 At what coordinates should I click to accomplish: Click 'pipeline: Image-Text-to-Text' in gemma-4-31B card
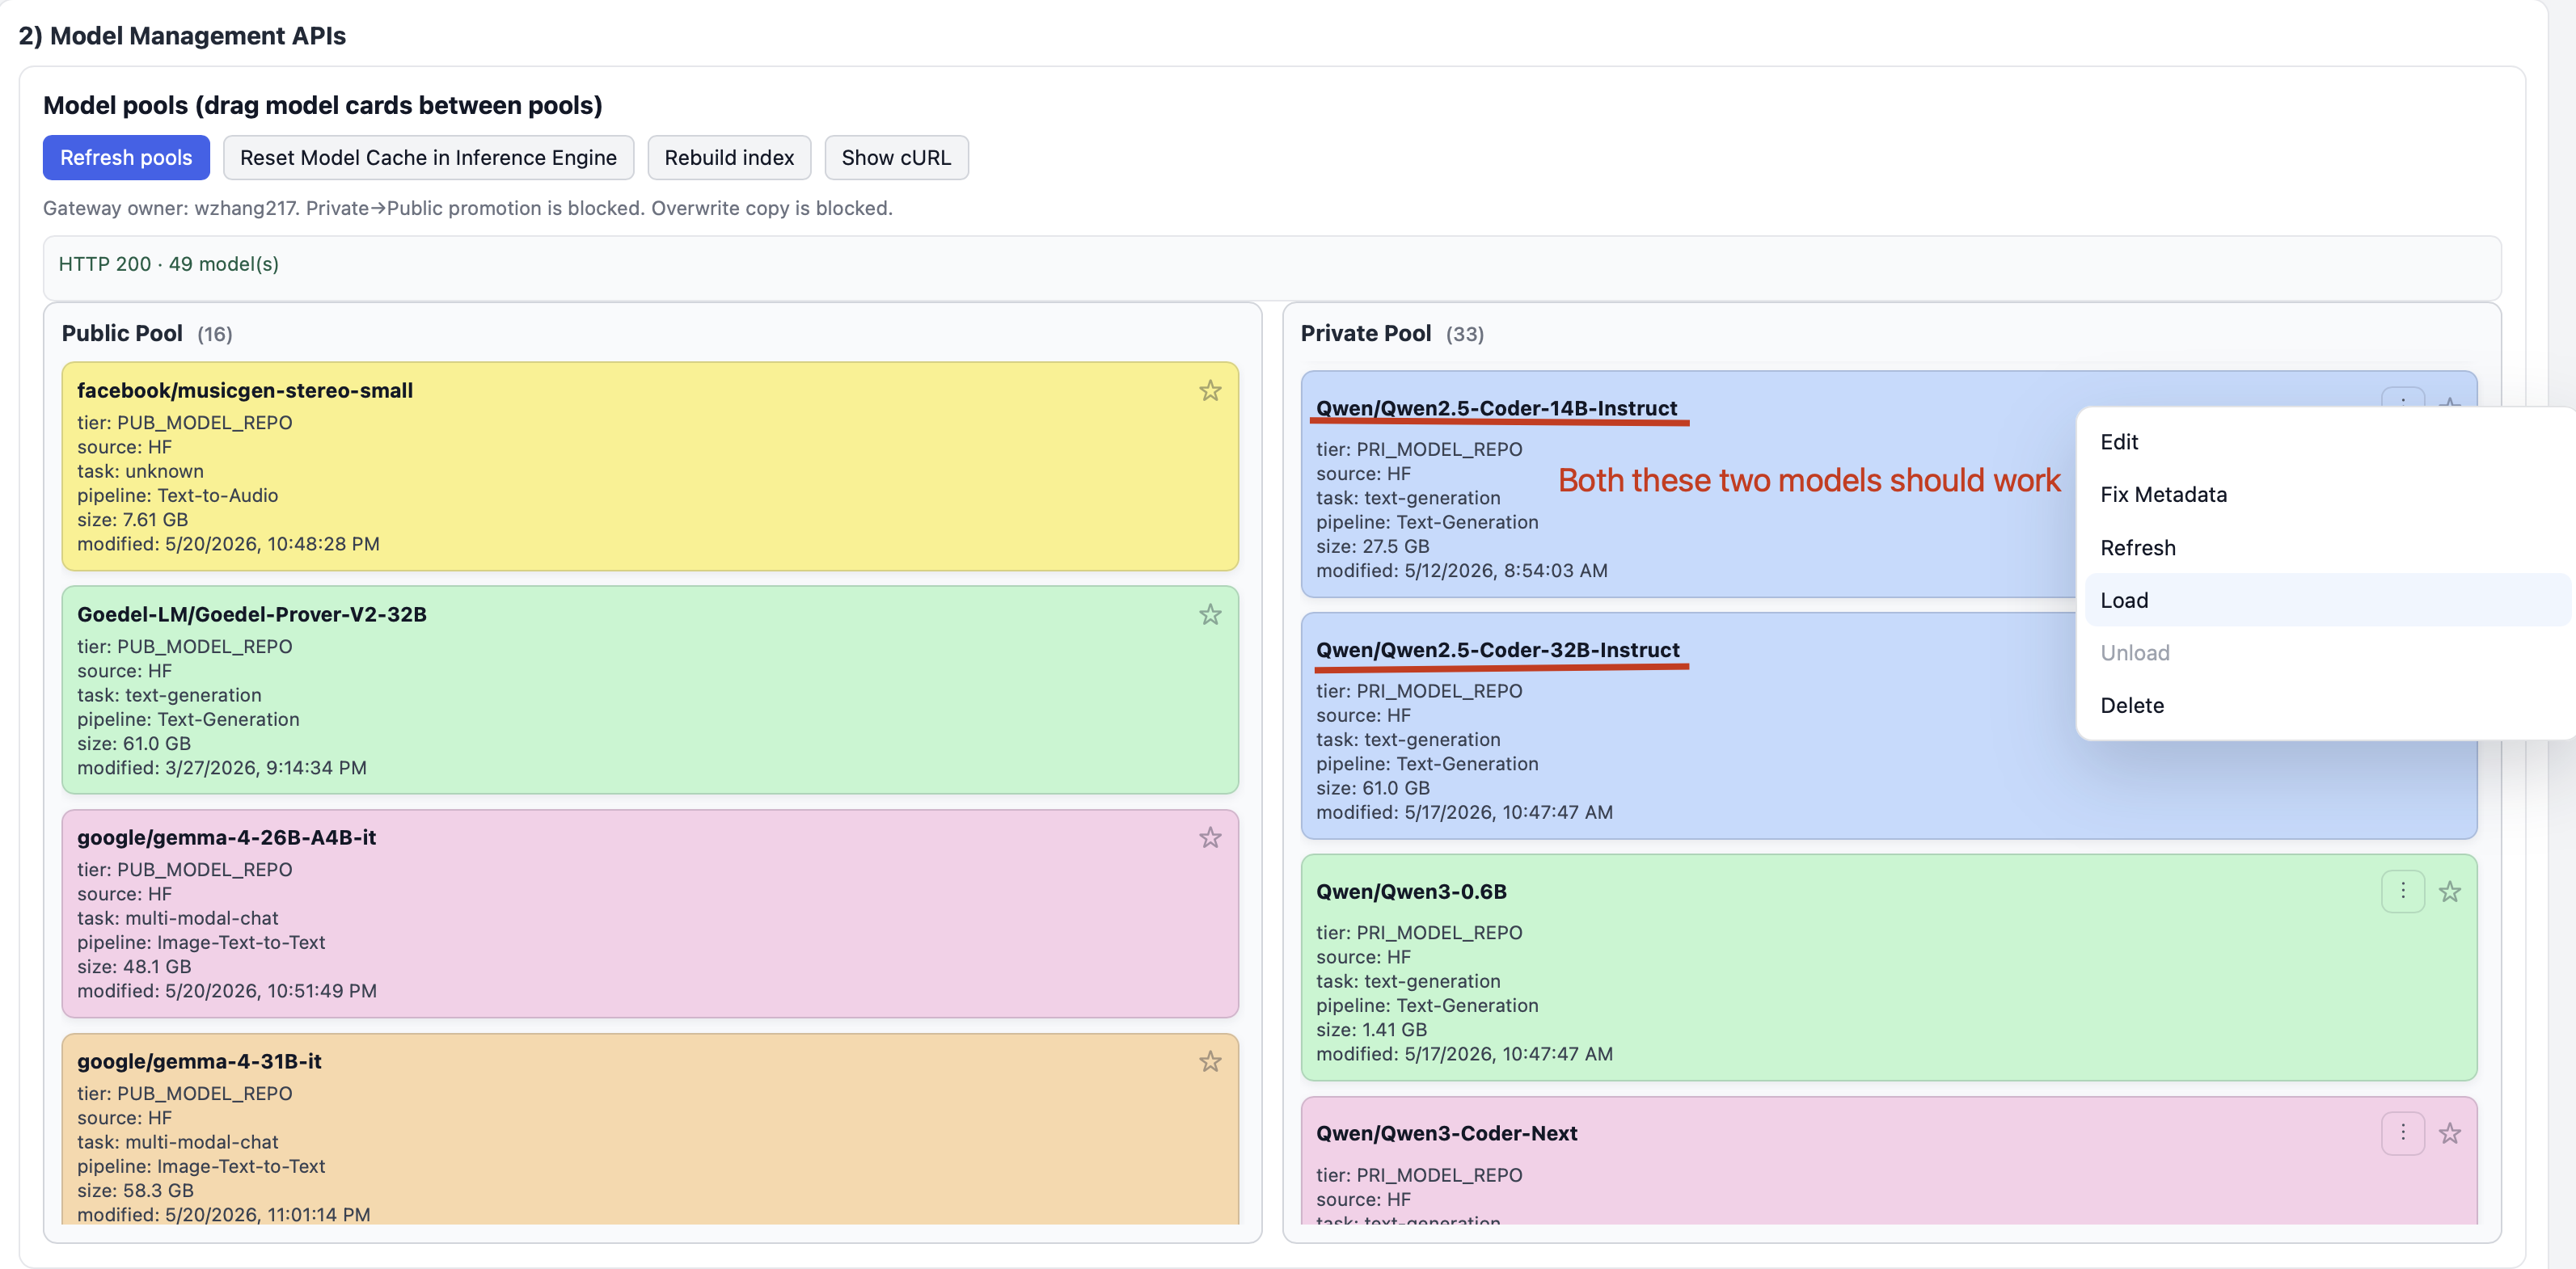tap(201, 1167)
